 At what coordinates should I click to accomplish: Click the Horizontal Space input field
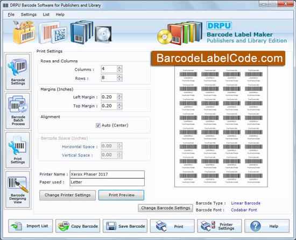[x=109, y=146]
